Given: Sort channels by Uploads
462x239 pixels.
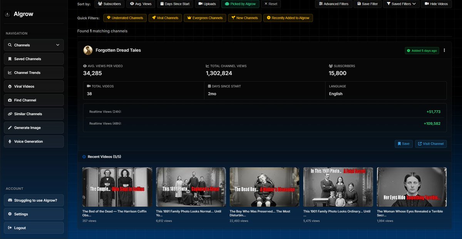Looking at the screenshot, I should (207, 4).
